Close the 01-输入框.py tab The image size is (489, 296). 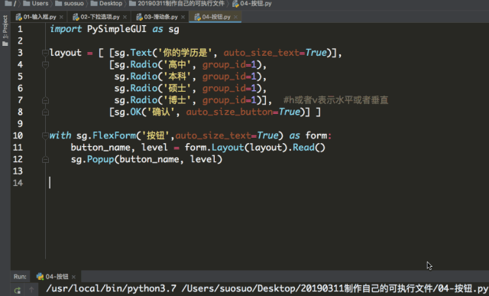61,17
